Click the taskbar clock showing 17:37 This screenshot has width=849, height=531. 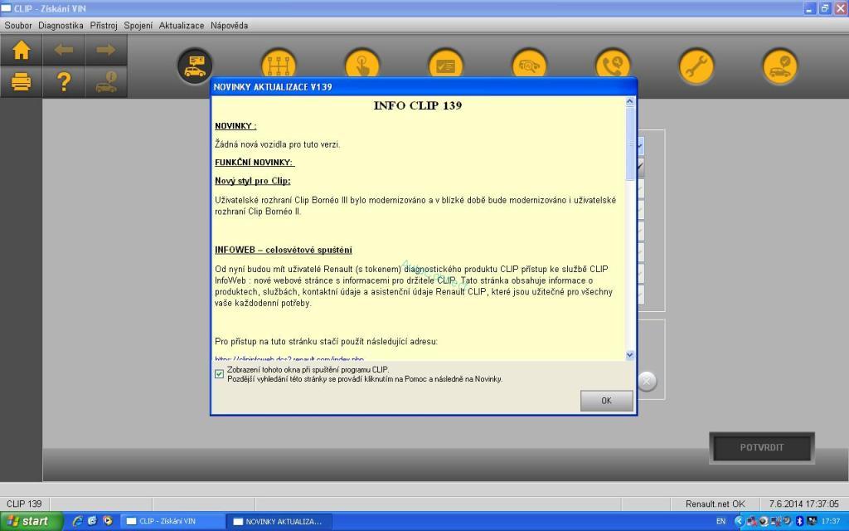tap(830, 521)
